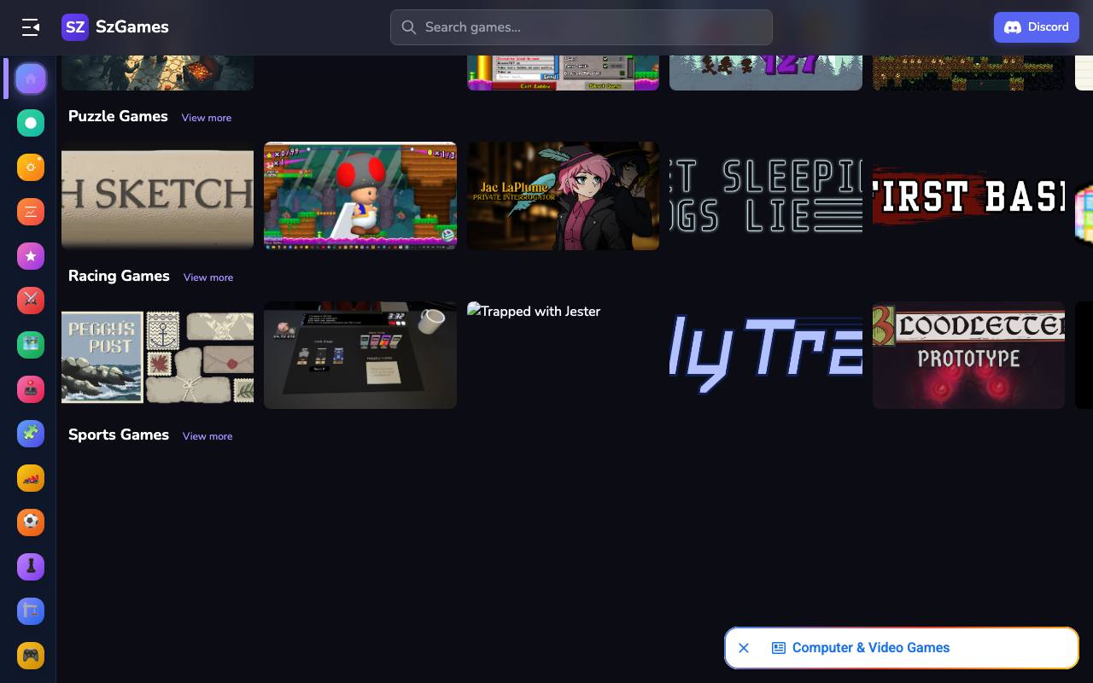
Task: Open the dark table card game thumbnail
Action: pos(360,355)
